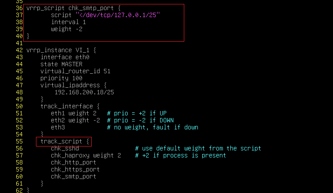Click chk_smtp_port entry on line 60

point(74,176)
